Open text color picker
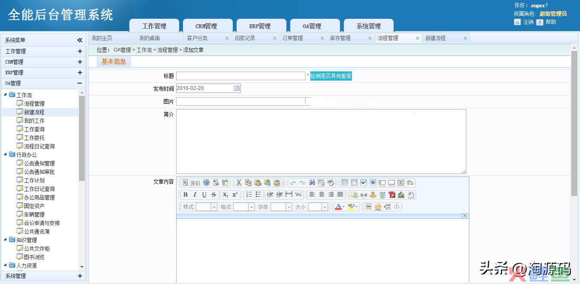 pyautogui.click(x=339, y=207)
